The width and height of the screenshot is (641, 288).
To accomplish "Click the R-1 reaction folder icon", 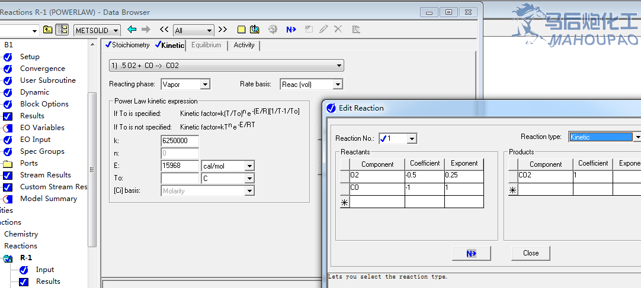I will tap(8, 258).
